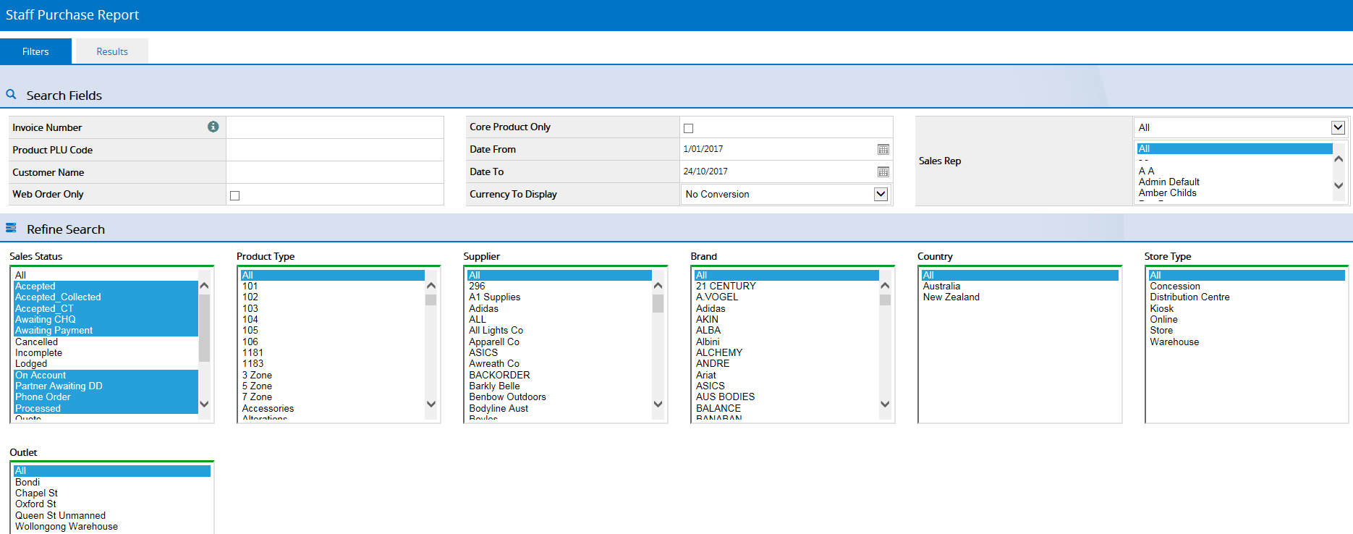Click the Search Fields magnifier icon
This screenshot has width=1353, height=534.
[x=11, y=95]
